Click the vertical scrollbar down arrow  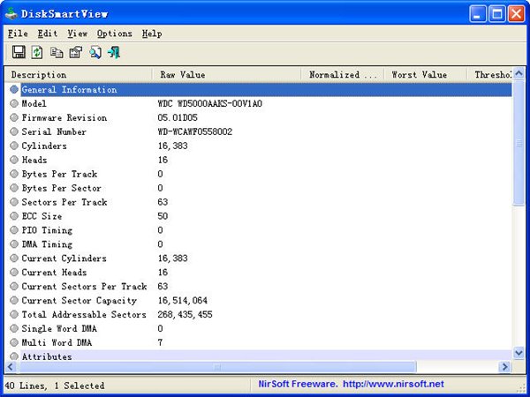(519, 354)
